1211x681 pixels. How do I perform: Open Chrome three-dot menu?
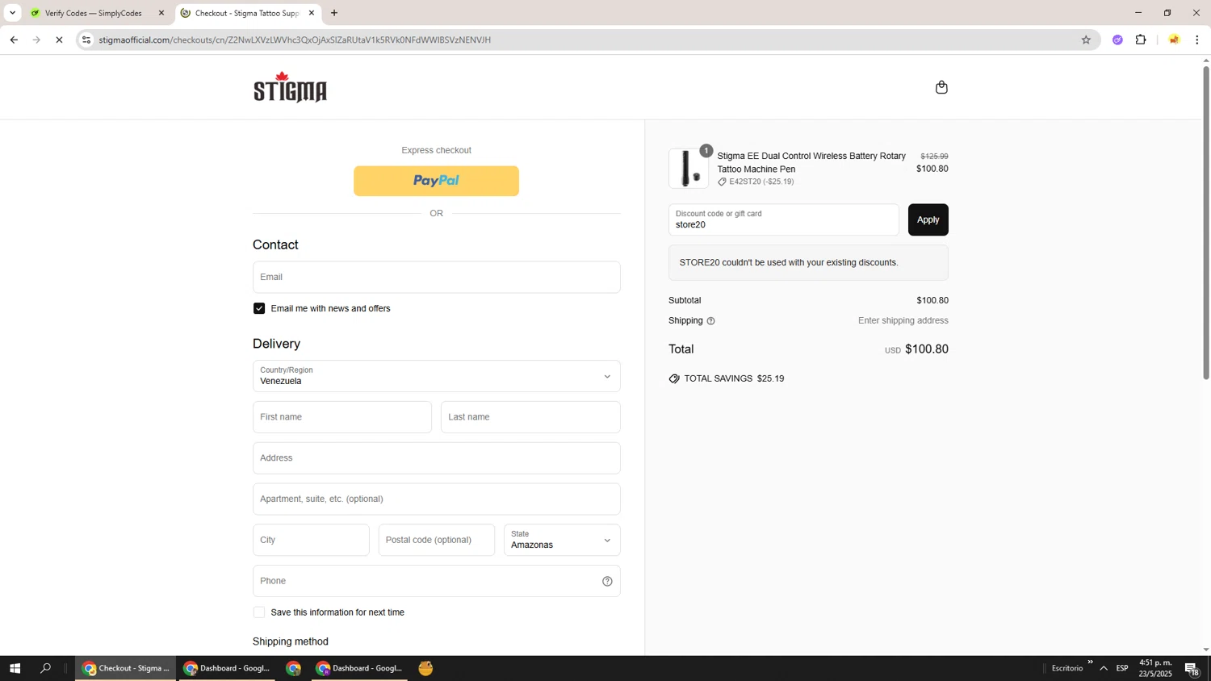1197,40
